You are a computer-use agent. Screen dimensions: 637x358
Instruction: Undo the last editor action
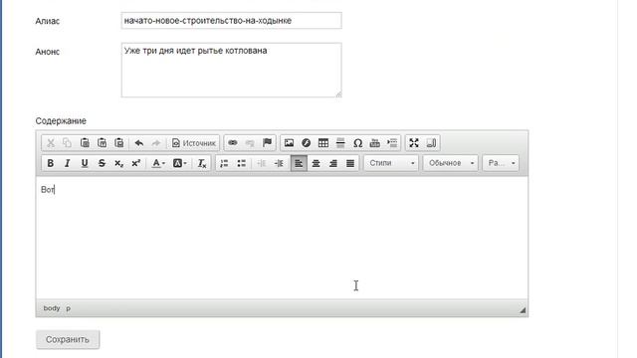point(139,143)
